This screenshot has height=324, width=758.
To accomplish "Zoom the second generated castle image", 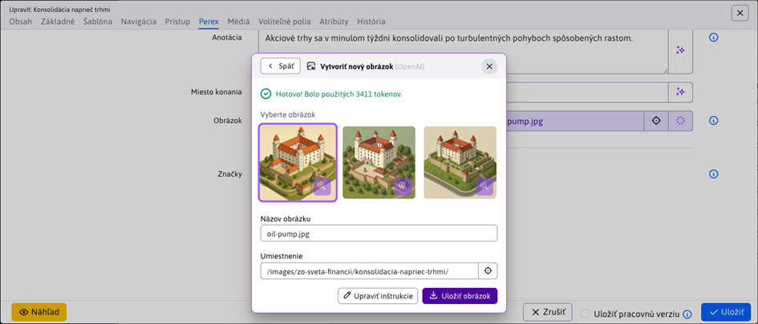I will click(x=403, y=186).
